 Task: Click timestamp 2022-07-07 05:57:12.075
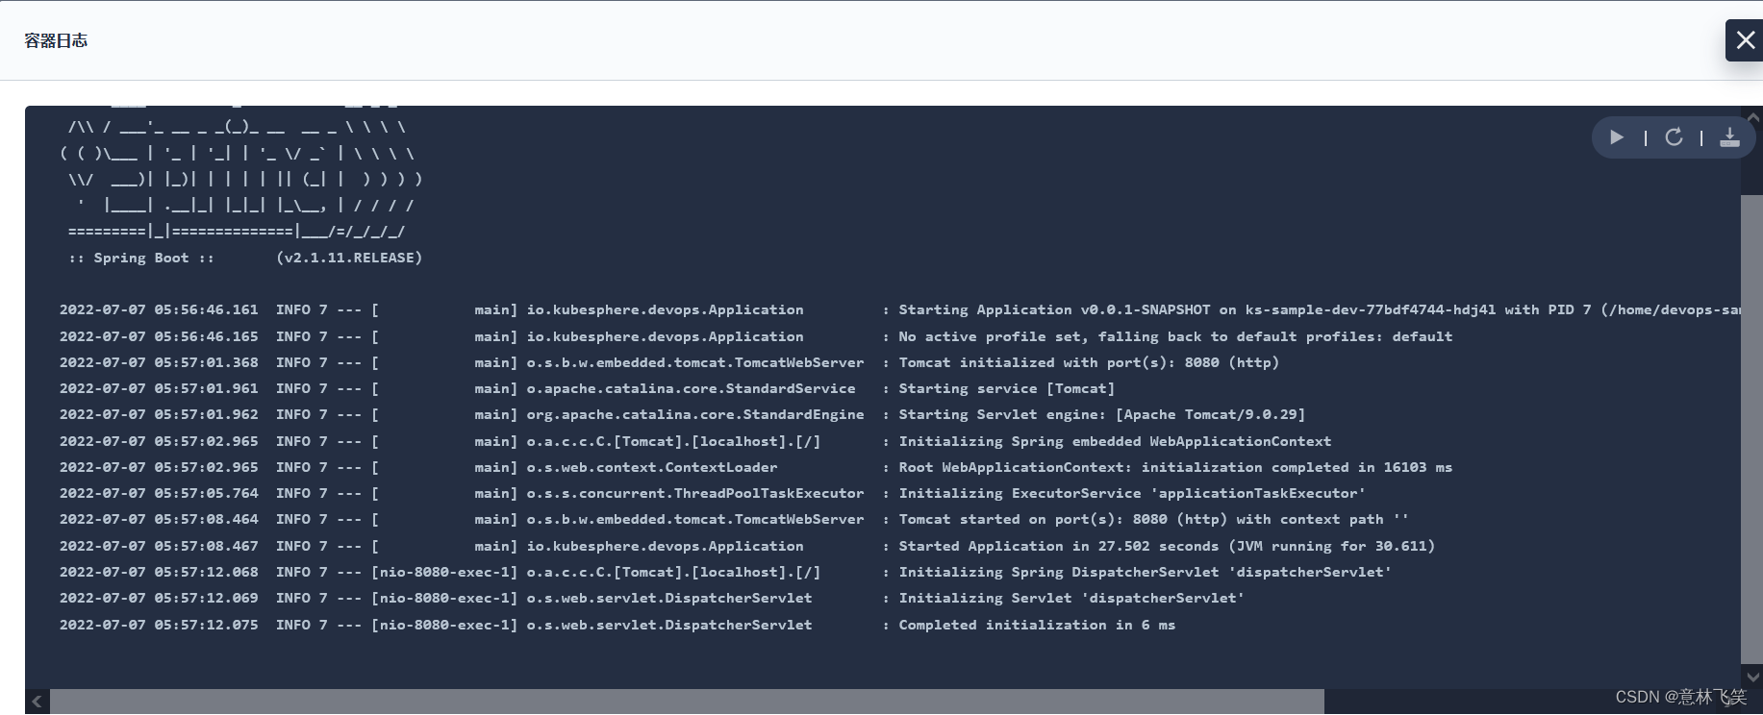pyautogui.click(x=159, y=625)
